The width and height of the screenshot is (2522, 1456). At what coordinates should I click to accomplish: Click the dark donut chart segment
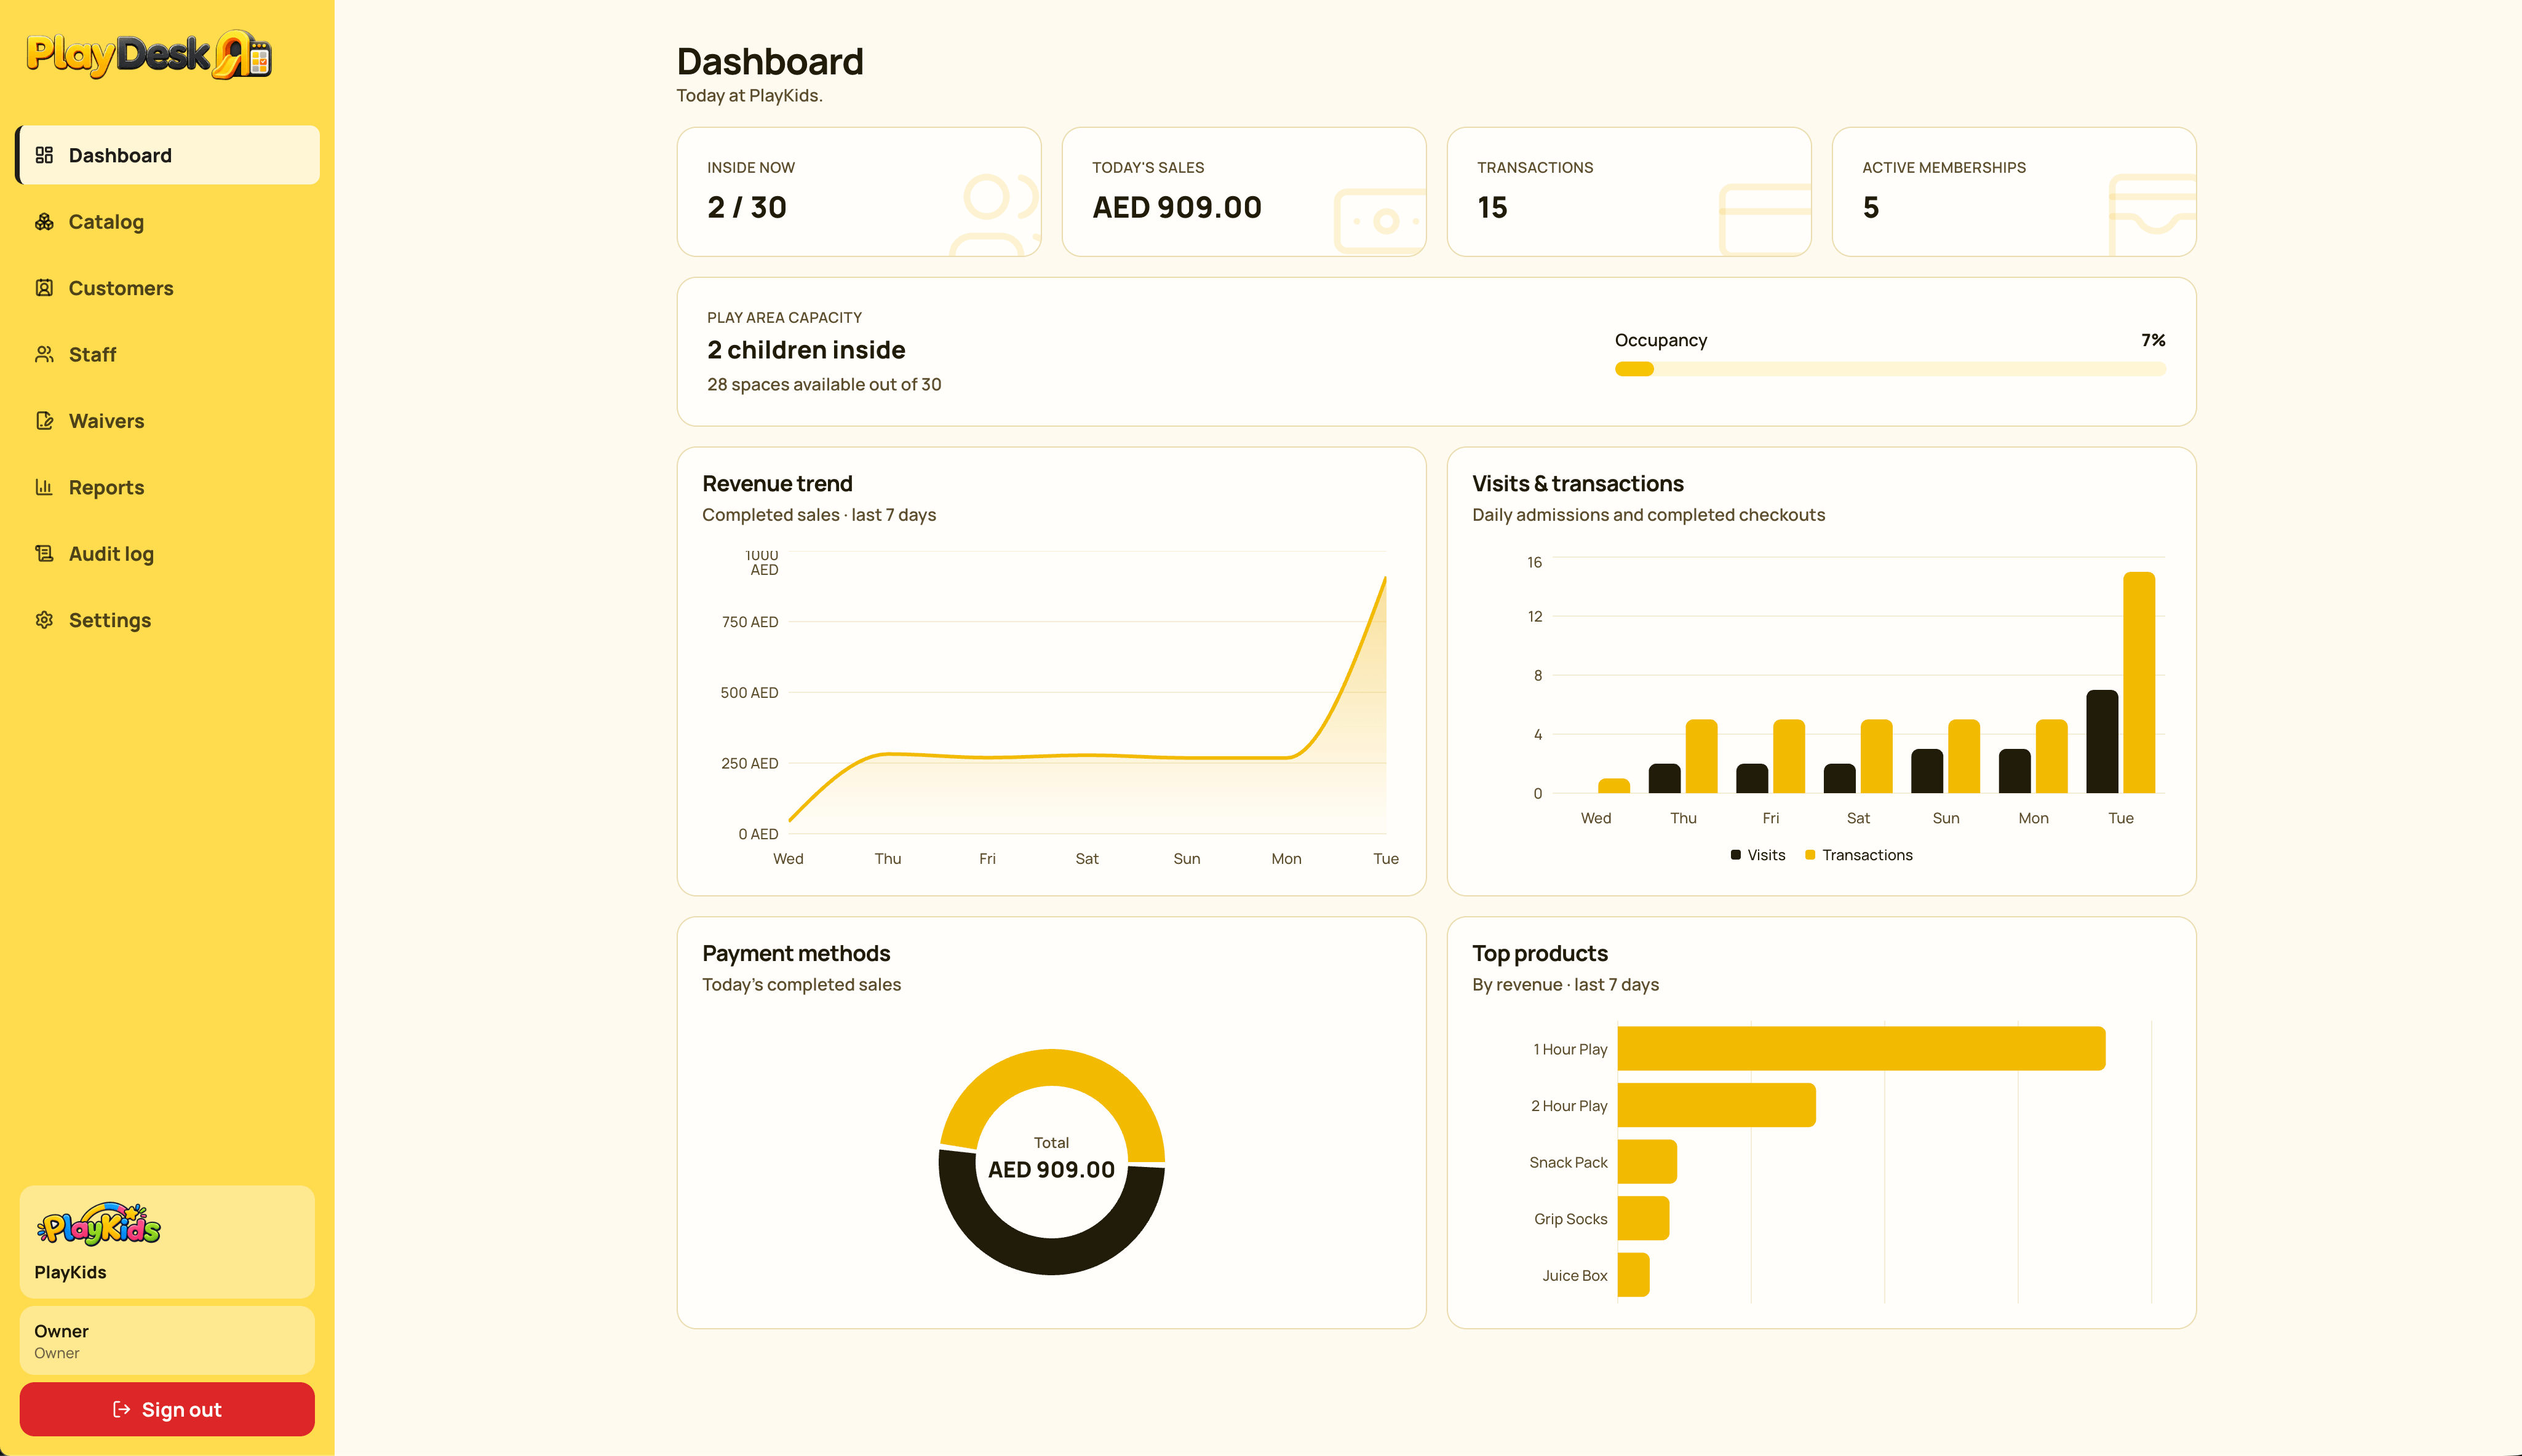click(x=1051, y=1256)
